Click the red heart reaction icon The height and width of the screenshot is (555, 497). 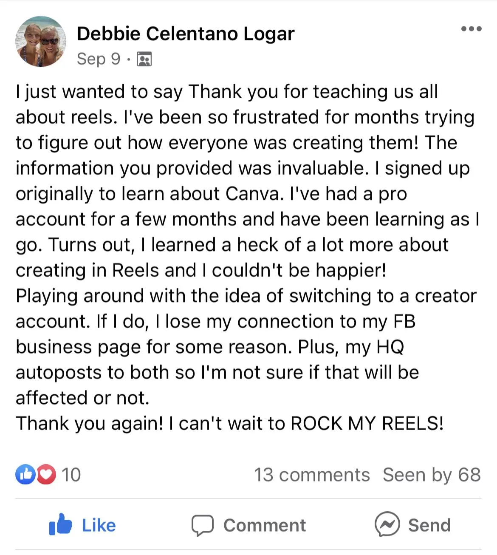click(x=46, y=474)
